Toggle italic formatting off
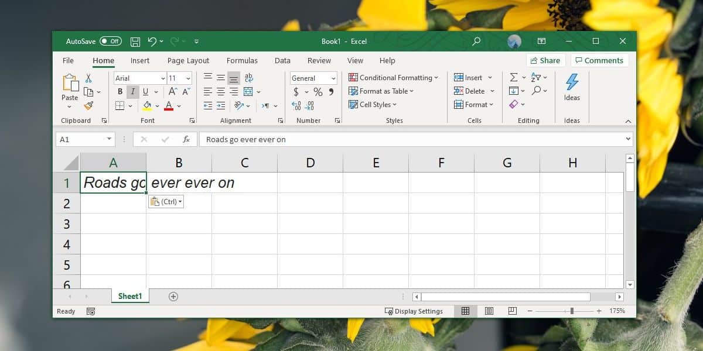This screenshot has width=703, height=351. [x=133, y=91]
